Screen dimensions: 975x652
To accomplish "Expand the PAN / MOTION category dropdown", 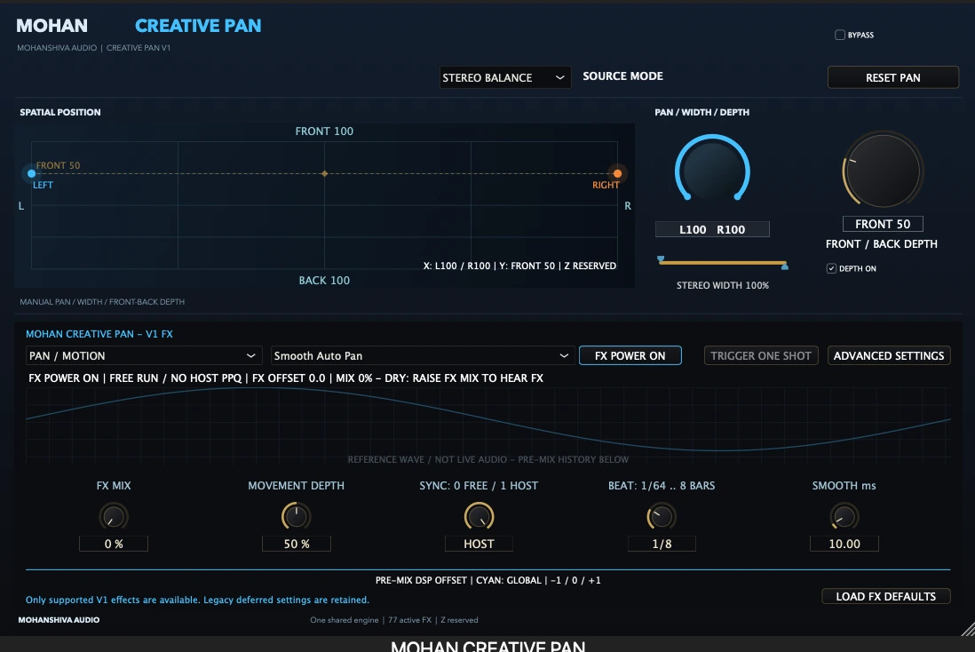I will coord(144,355).
